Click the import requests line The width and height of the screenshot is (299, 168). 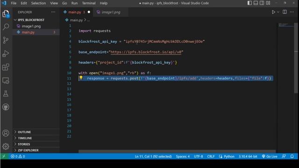pyautogui.click(x=94, y=31)
